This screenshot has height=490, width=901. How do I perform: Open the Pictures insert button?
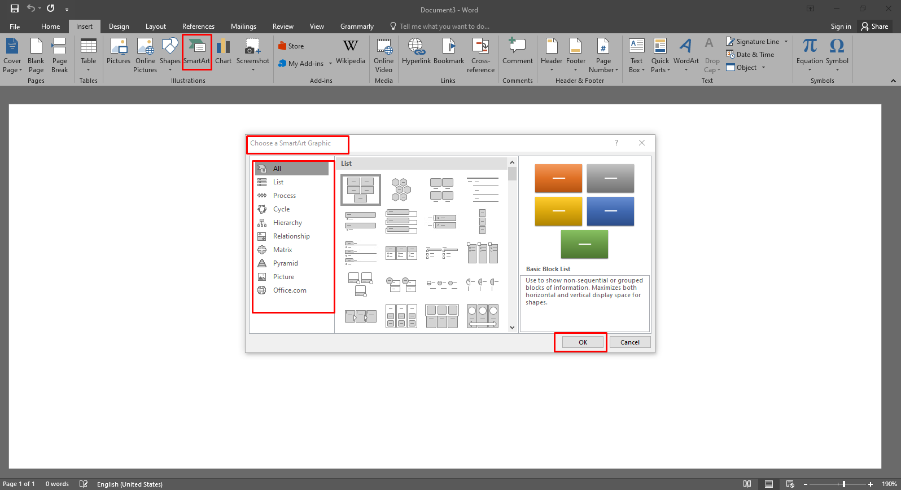119,52
